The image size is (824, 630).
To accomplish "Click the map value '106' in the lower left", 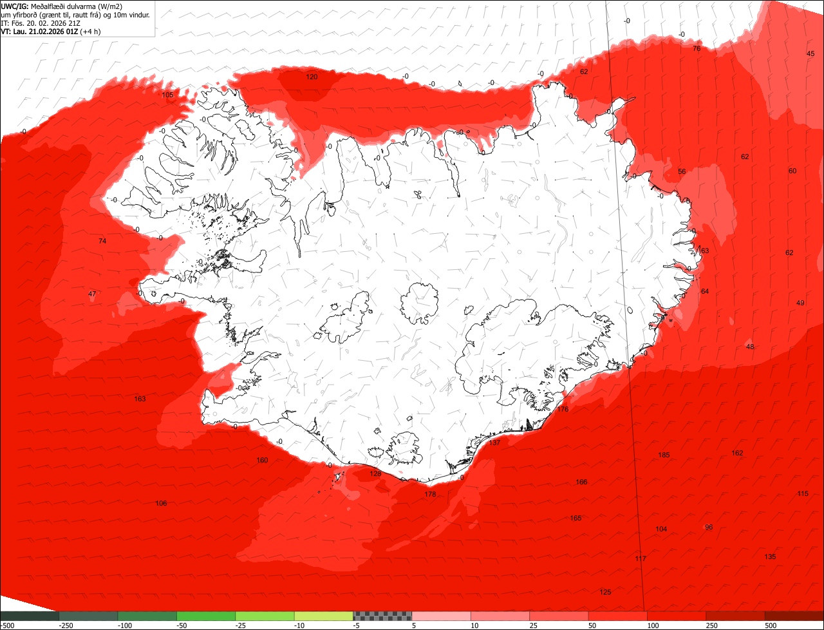I will pos(161,503).
